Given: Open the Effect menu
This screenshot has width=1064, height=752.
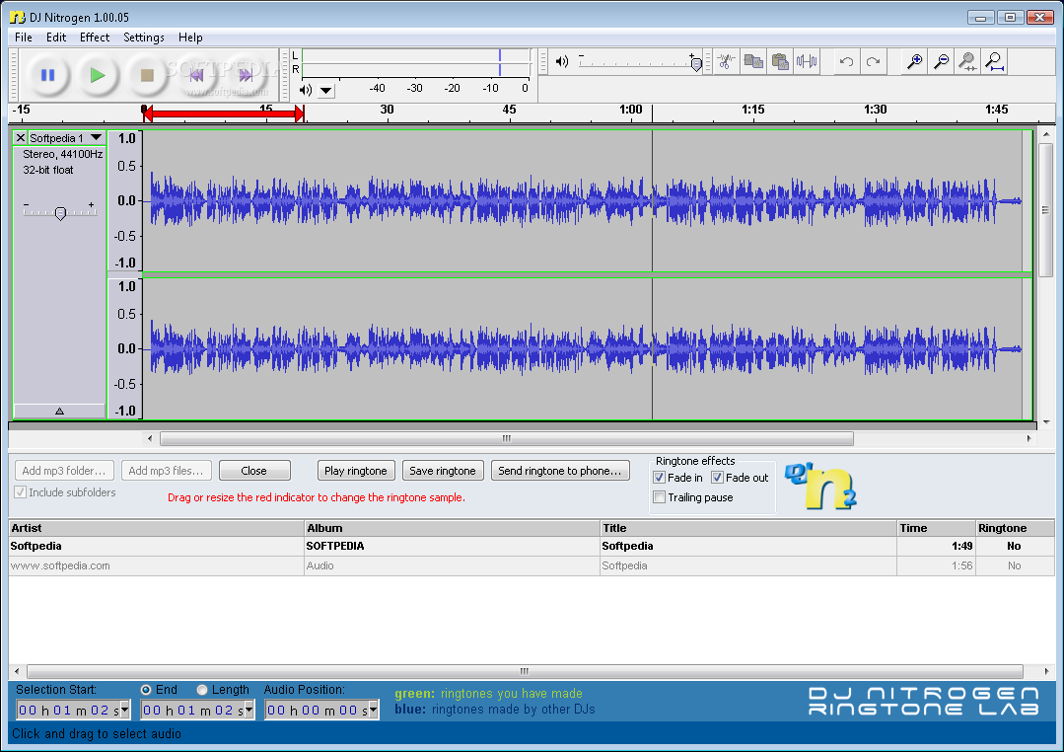Looking at the screenshot, I should (x=95, y=38).
